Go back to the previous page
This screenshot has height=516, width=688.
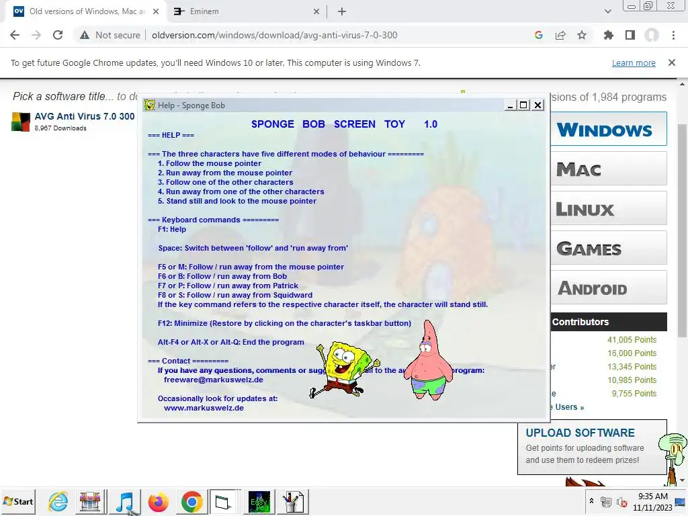(15, 35)
